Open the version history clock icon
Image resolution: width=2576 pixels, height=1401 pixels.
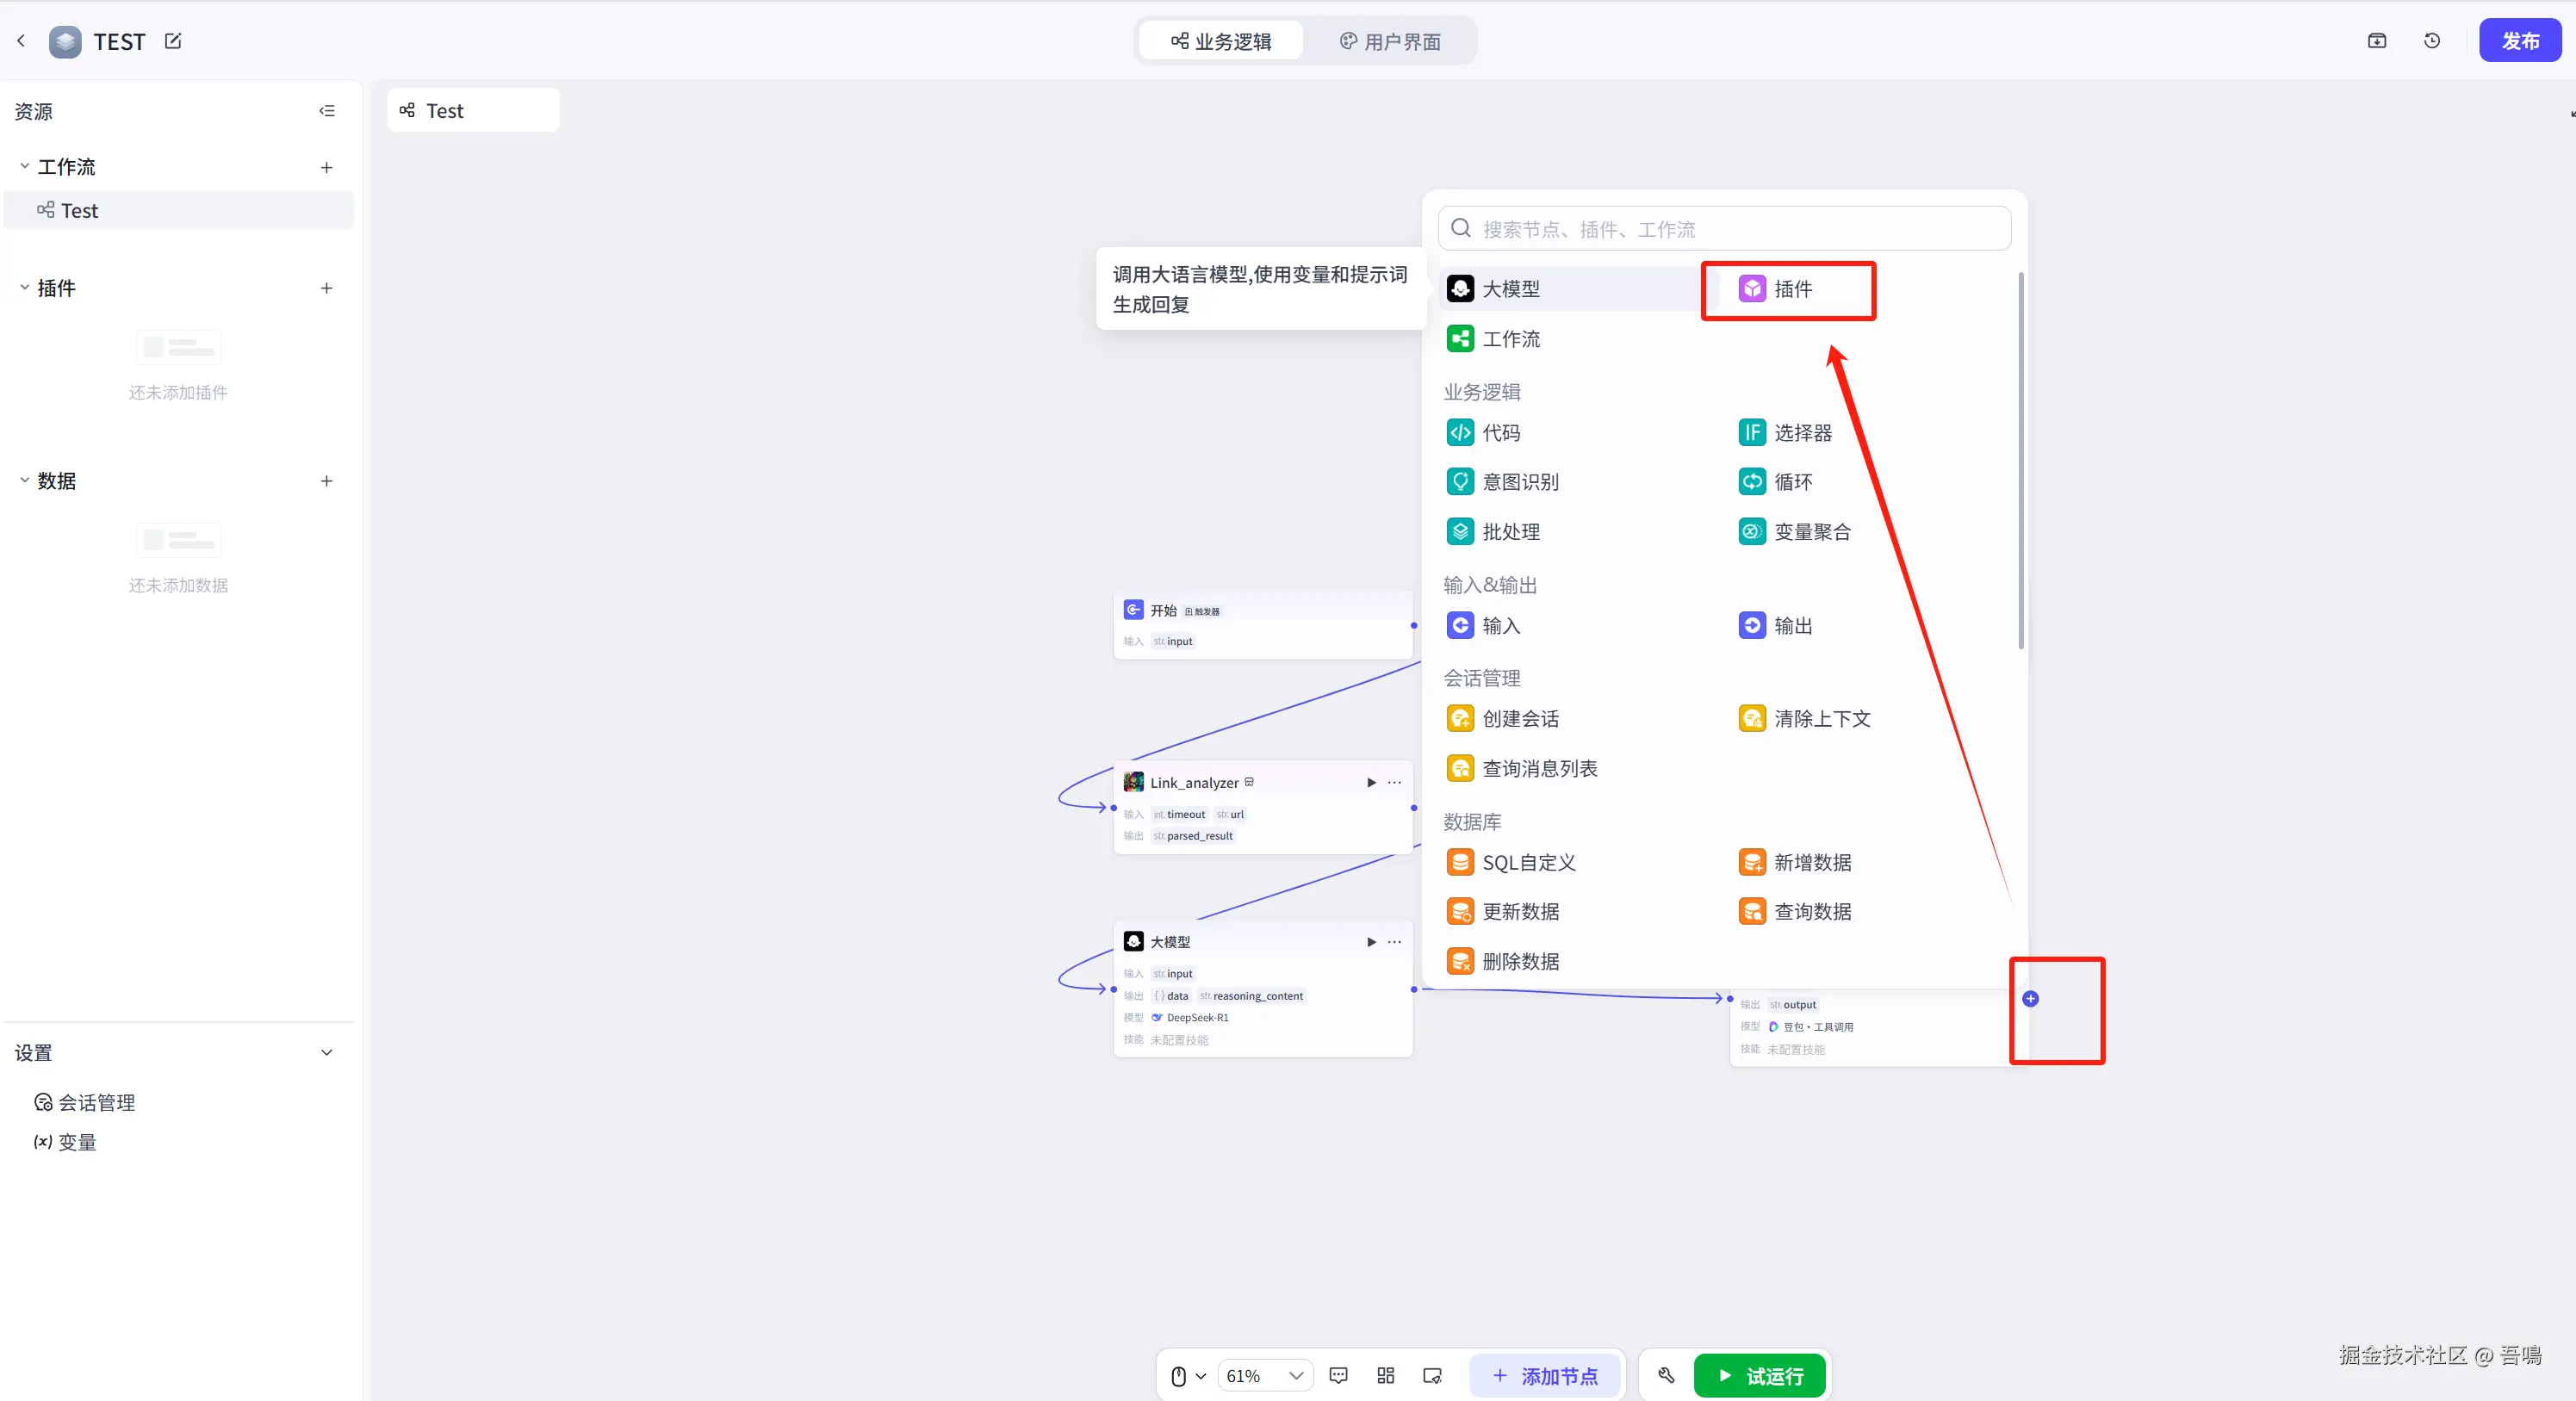(2432, 41)
